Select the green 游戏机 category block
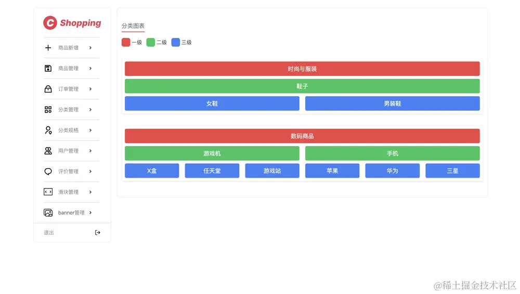This screenshot has width=520, height=294. [x=212, y=153]
